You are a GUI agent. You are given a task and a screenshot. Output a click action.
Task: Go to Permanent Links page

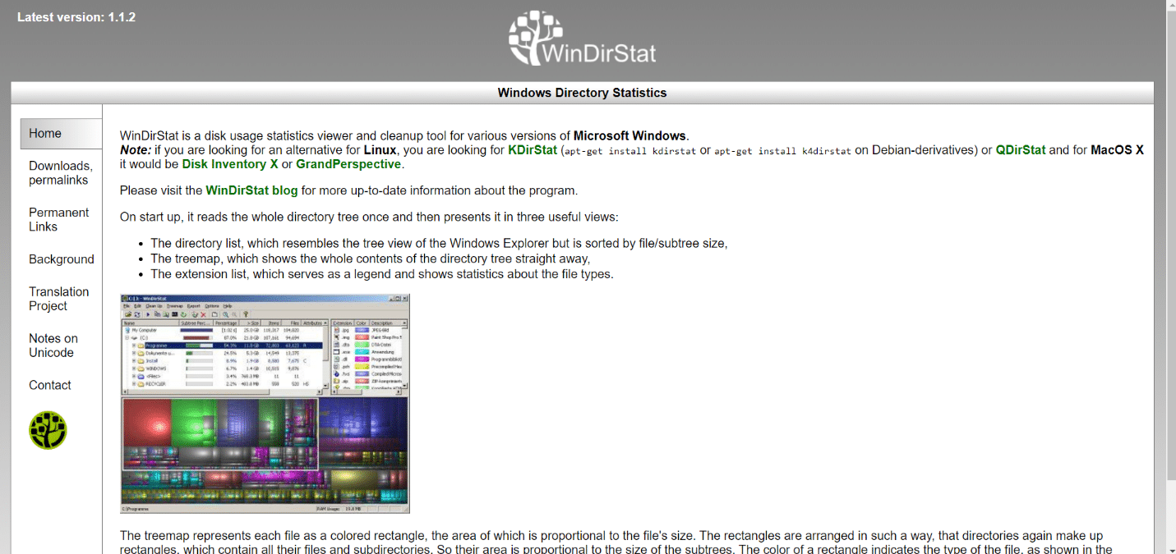click(x=58, y=220)
